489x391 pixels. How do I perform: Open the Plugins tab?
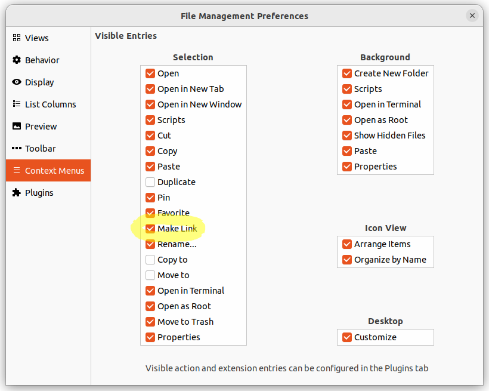(x=39, y=192)
